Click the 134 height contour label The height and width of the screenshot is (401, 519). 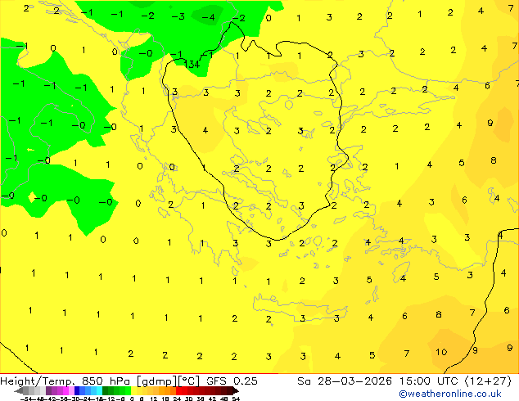(x=192, y=64)
